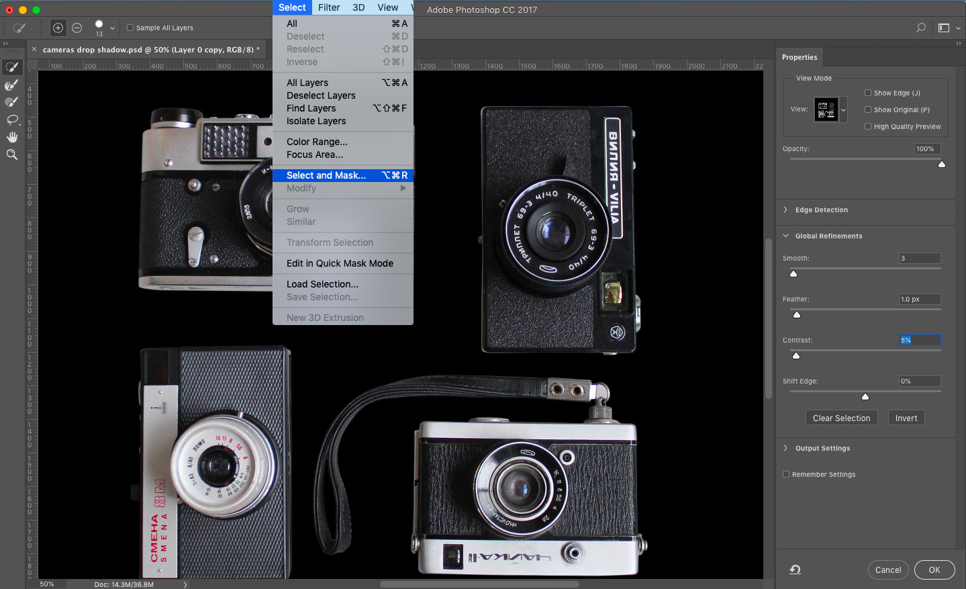The width and height of the screenshot is (966, 589).
Task: Click the Shift Edge slider handle
Action: point(865,397)
